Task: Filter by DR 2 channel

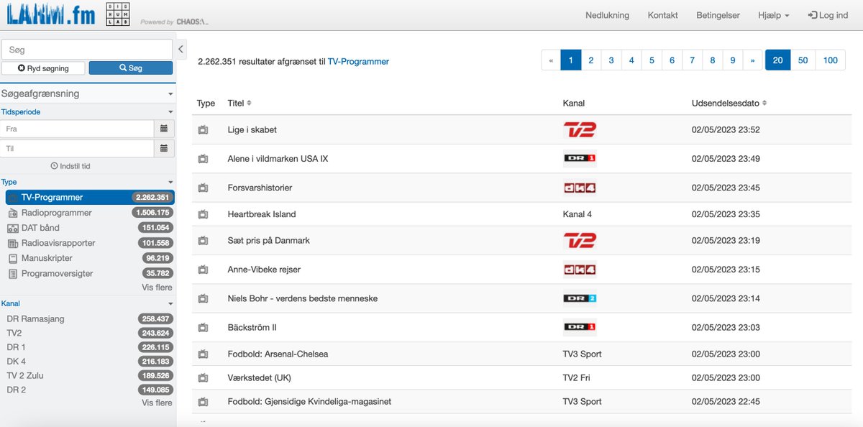Action: click(89, 390)
